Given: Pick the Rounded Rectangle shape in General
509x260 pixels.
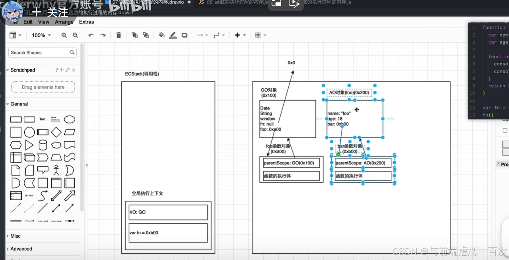Looking at the screenshot, I should click(x=29, y=119).
